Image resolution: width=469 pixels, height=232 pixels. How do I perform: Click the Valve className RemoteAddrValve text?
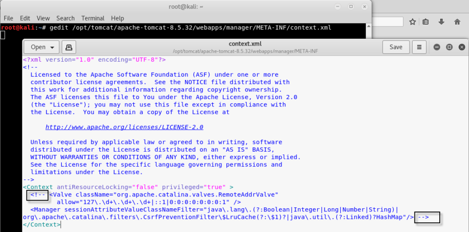[164, 195]
